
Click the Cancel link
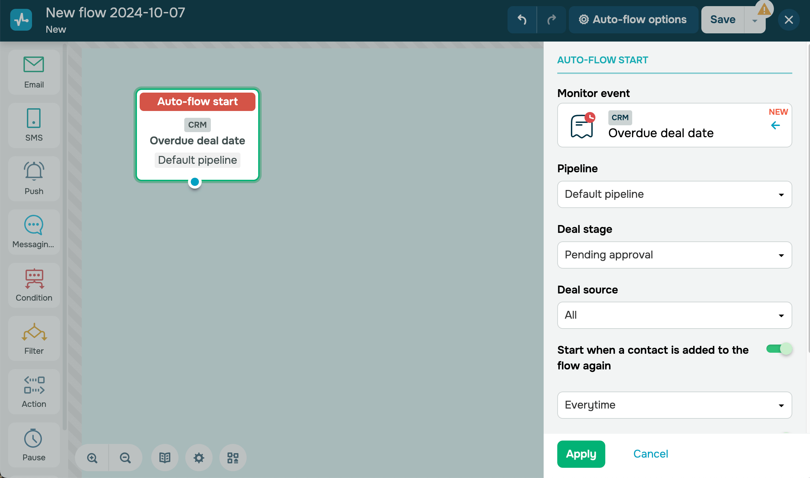tap(651, 454)
